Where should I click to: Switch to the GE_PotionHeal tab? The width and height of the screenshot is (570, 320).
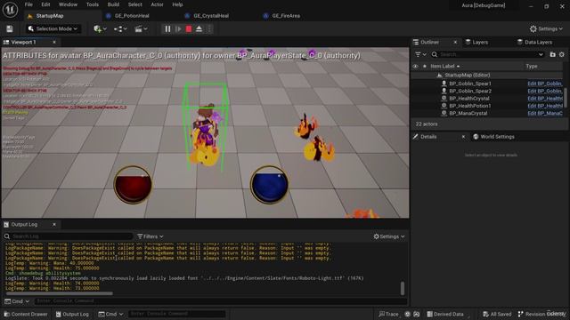132,16
